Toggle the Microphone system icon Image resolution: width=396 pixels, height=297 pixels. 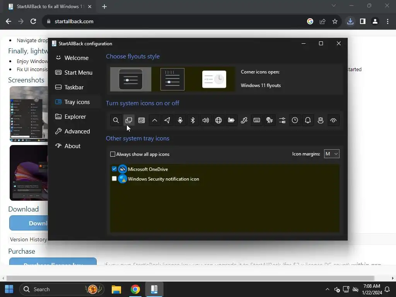[x=180, y=120]
